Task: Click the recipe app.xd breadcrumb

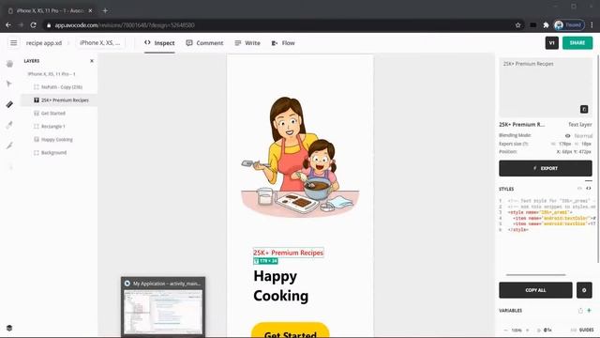Action: pos(44,43)
